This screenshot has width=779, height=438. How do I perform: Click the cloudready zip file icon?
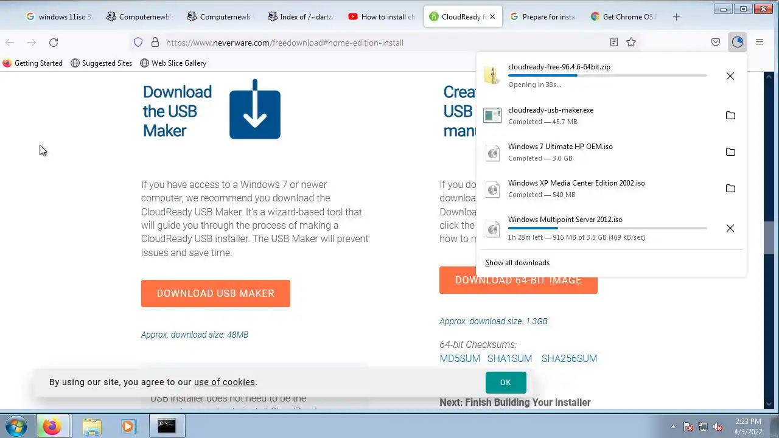(492, 75)
